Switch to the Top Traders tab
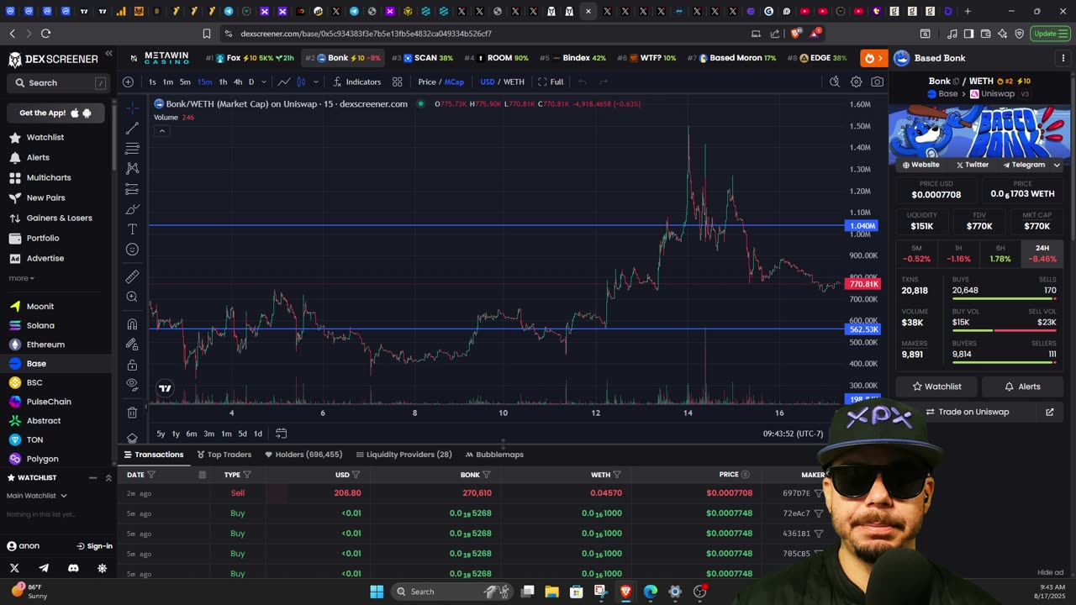Image resolution: width=1076 pixels, height=605 pixels. point(224,455)
